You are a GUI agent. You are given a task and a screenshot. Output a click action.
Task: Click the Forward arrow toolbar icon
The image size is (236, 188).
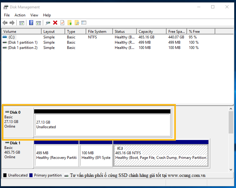[x=12, y=23]
